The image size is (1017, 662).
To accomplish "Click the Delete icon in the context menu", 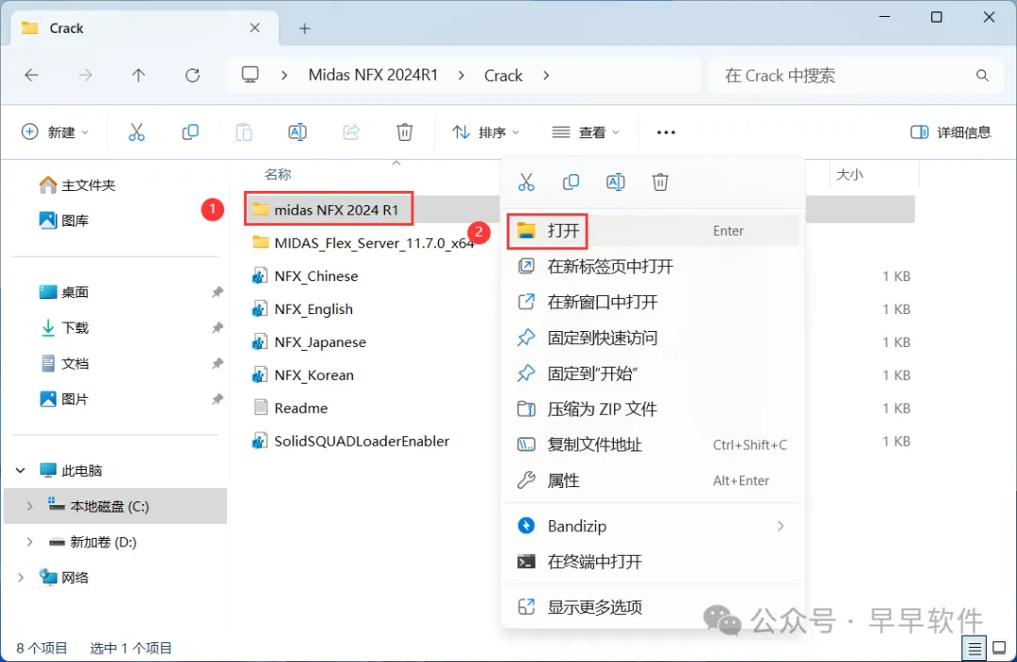I will click(x=660, y=182).
